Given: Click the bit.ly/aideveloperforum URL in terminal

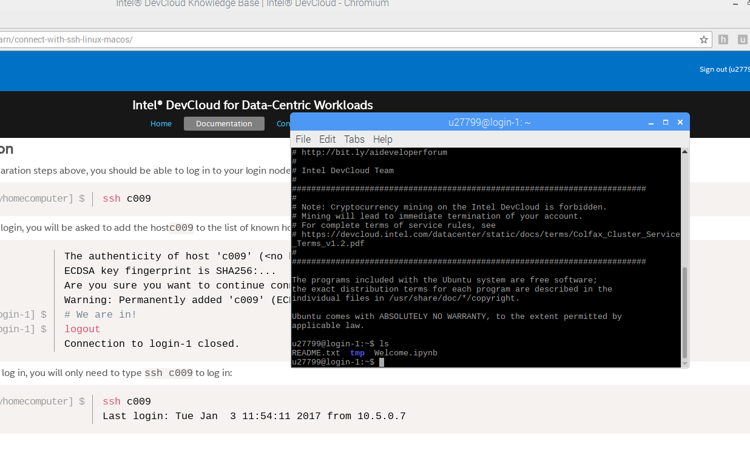Looking at the screenshot, I should point(374,152).
